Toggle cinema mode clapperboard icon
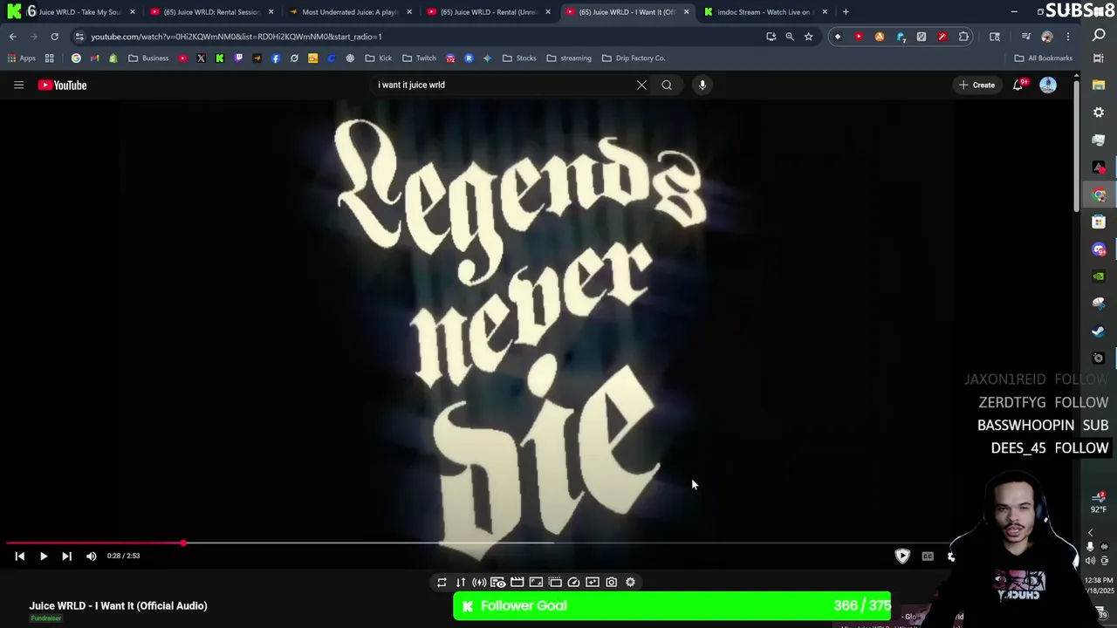Viewport: 1117px width, 628px height. (x=517, y=582)
